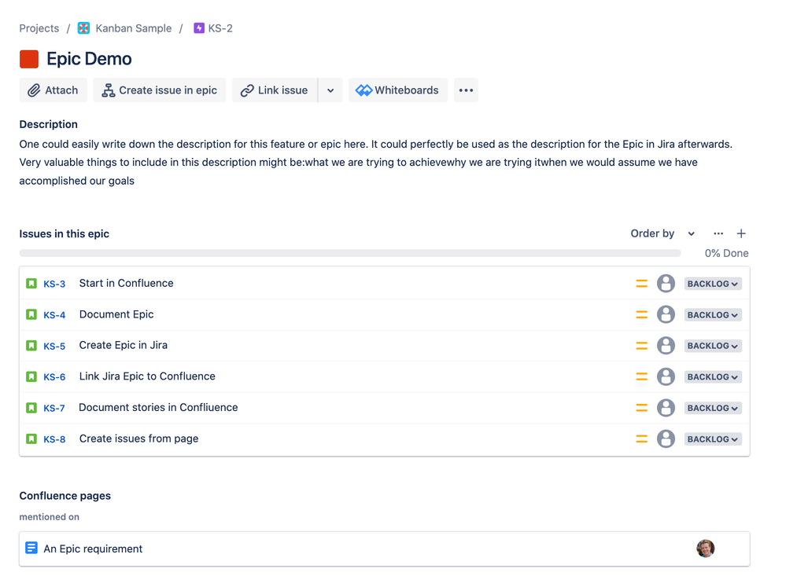Click the unassigned avatar on KS-5
Screen dimensions: 786x587
click(x=666, y=346)
